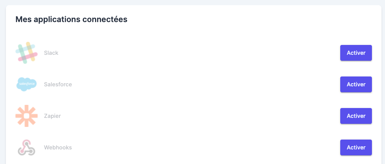Enable the Zapier connection with Activer

coord(356,116)
